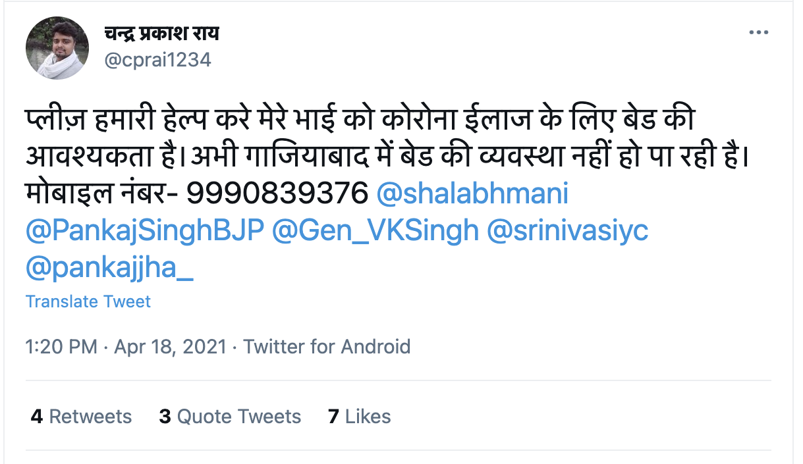
Task: Click the mobile number 9990839376
Action: (x=277, y=194)
